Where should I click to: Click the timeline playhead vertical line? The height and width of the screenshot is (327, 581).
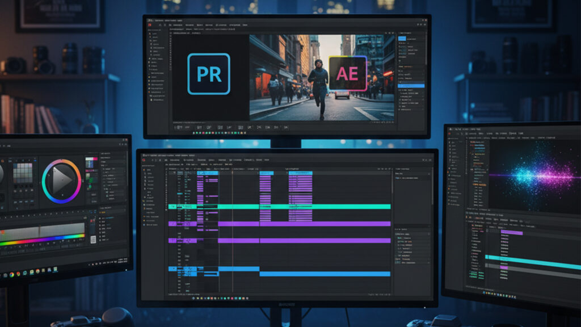click(x=233, y=227)
